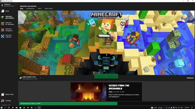
Task: Click the News tag on article card
Action: coord(111,92)
